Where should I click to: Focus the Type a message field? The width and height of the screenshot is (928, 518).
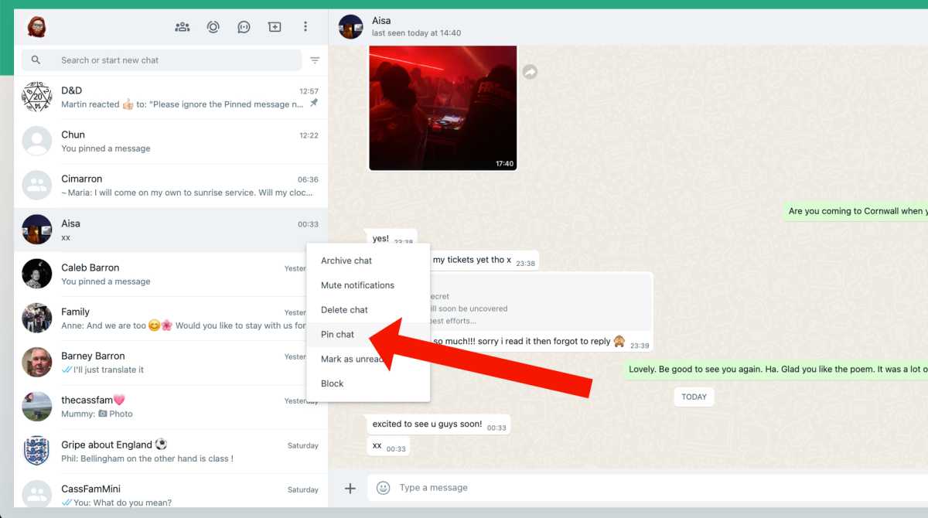click(648, 488)
